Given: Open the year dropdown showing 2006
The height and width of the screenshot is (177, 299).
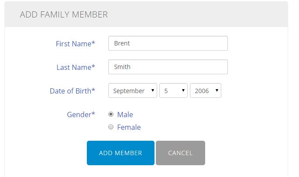Looking at the screenshot, I should pos(206,90).
